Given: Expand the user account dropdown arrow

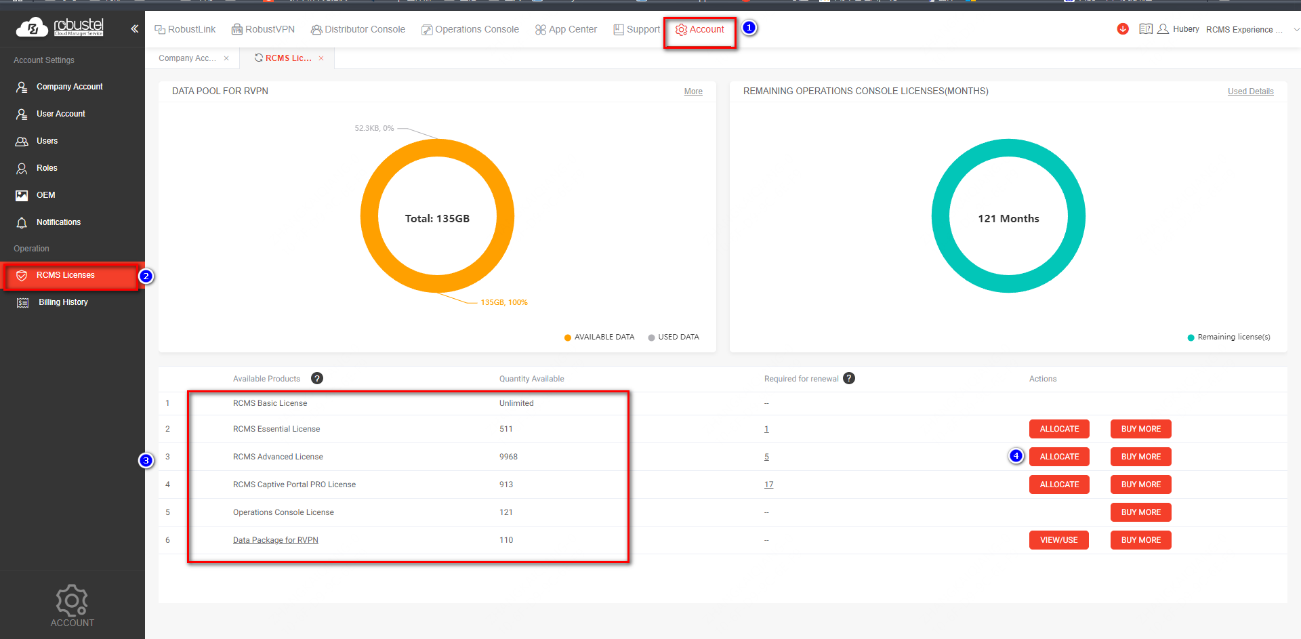Looking at the screenshot, I should pyautogui.click(x=1296, y=29).
